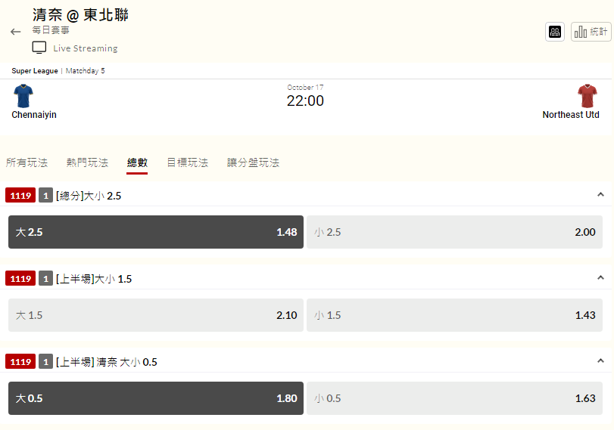This screenshot has width=614, height=430.
Task: Pick 大 1.5 first half odds 2.10
Action: coord(156,315)
